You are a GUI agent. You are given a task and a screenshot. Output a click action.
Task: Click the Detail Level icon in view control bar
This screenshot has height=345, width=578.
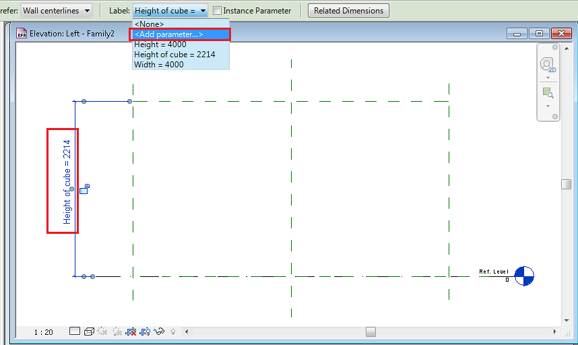point(75,331)
